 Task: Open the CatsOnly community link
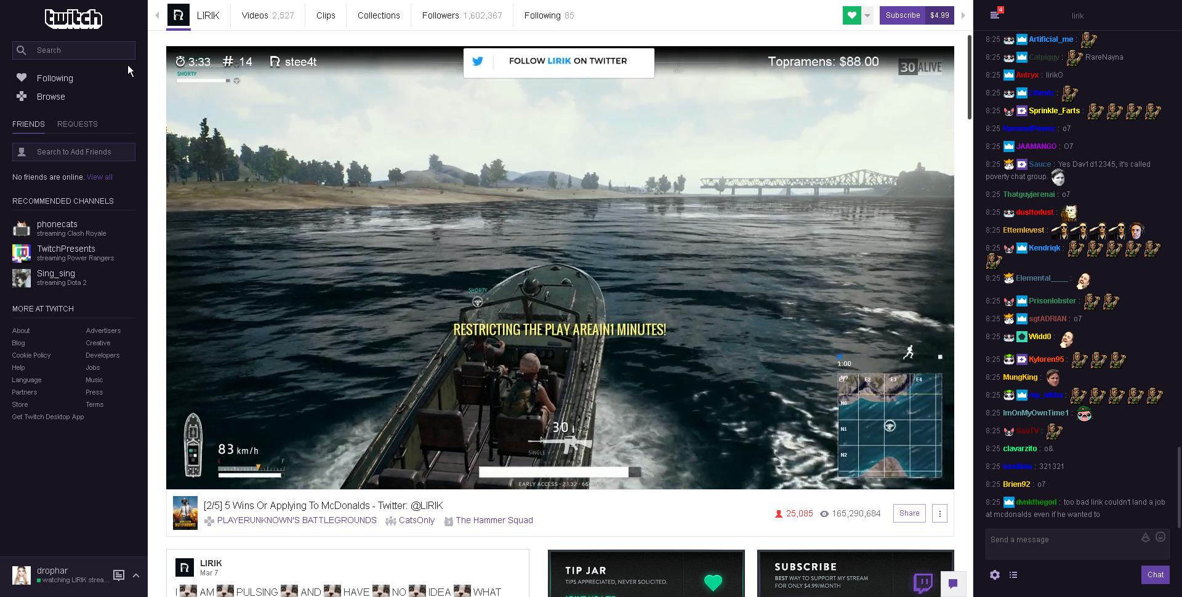417,520
